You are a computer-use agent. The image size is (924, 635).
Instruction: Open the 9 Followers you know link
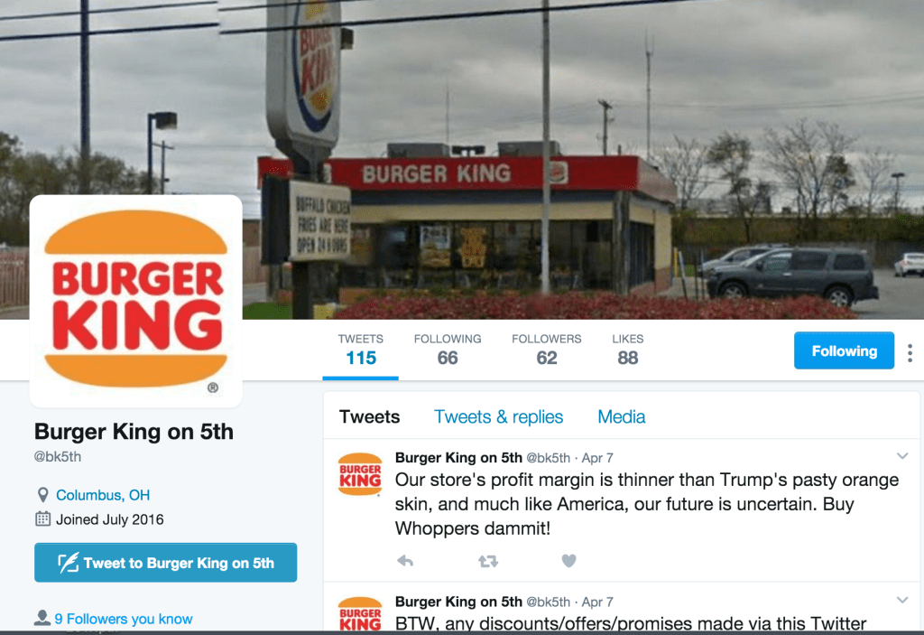tap(124, 619)
